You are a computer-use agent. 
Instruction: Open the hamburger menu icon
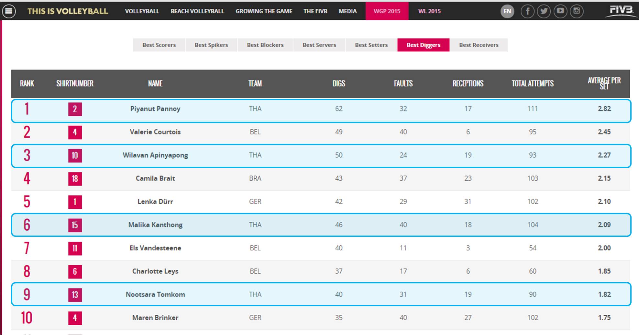click(9, 11)
